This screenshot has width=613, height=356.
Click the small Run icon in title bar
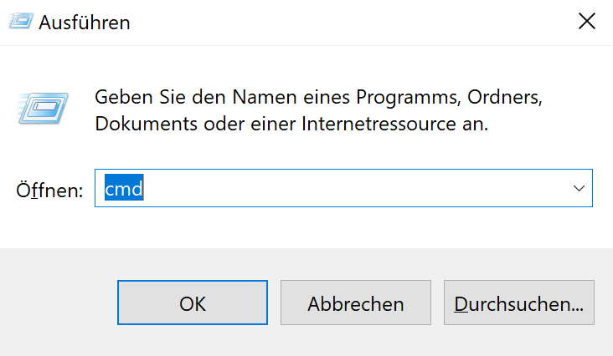pos(21,21)
